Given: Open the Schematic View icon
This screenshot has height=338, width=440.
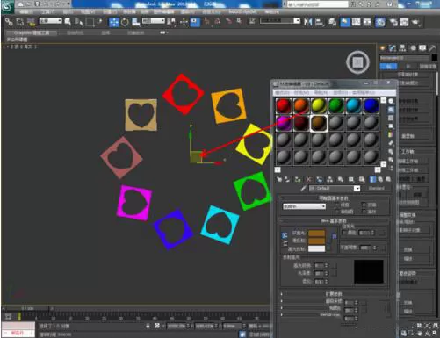Looking at the screenshot, I should coord(367,22).
